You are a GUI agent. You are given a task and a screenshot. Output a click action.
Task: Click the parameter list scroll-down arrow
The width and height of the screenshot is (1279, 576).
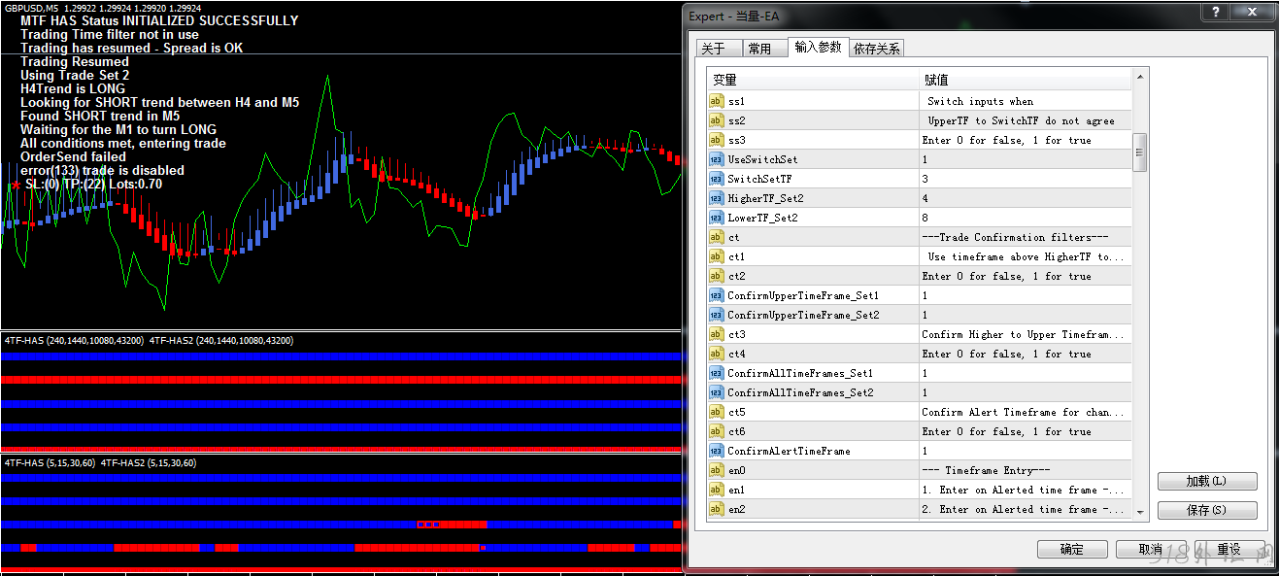coord(1141,512)
